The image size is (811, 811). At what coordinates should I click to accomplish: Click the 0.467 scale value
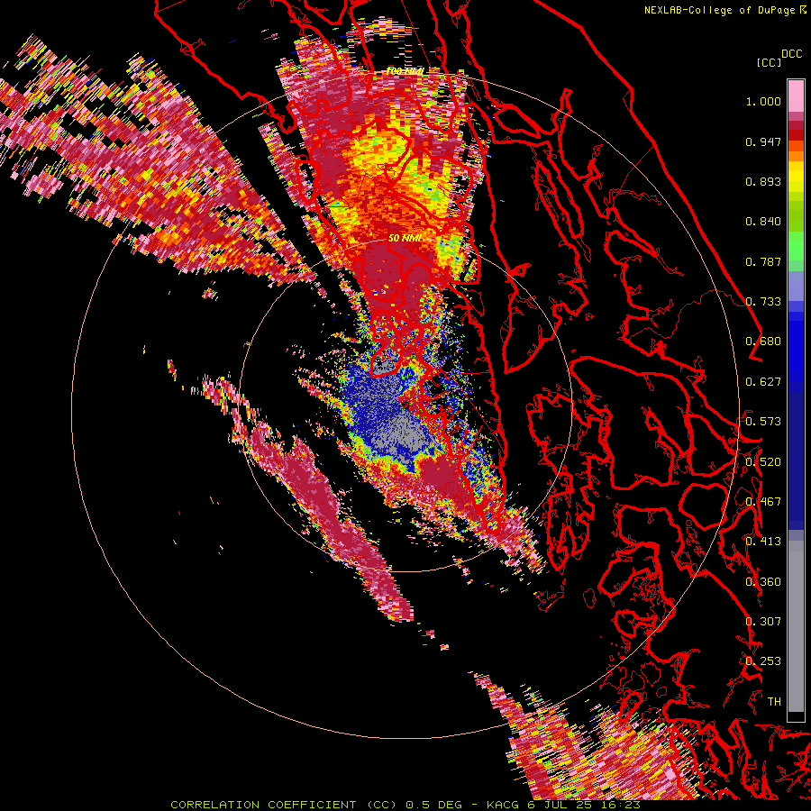[x=763, y=502]
